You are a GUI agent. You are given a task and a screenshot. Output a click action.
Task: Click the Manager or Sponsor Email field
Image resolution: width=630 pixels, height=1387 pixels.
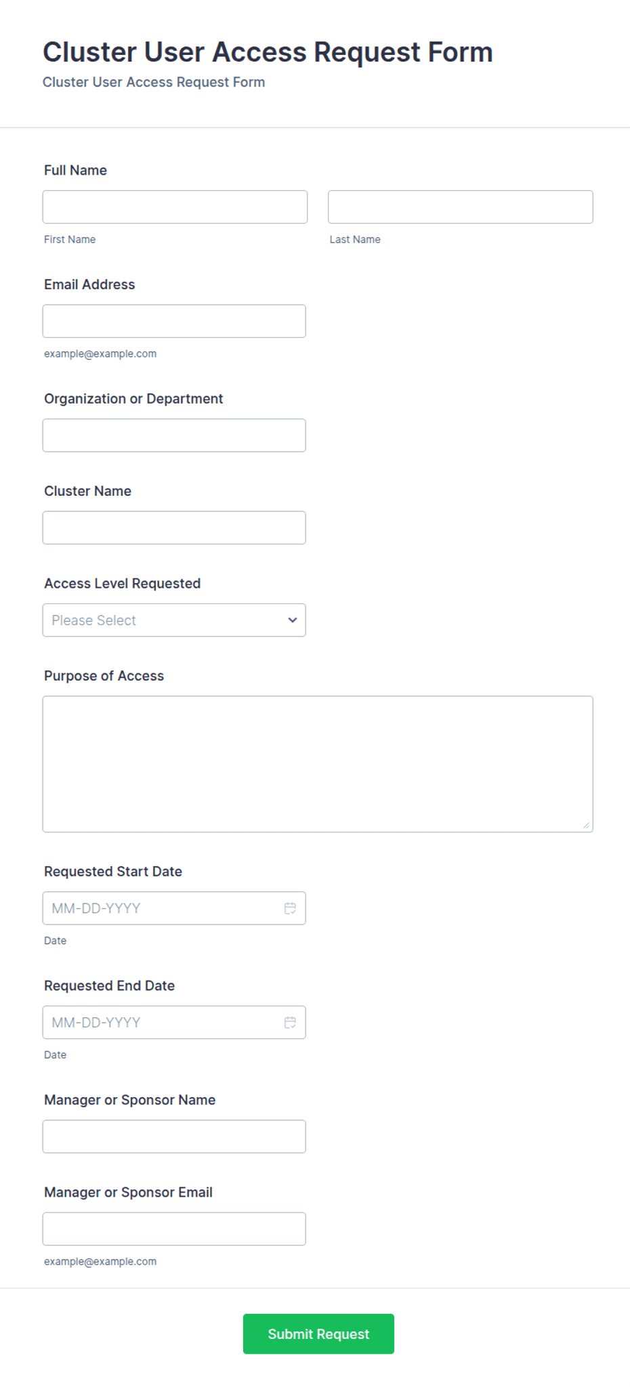click(174, 1229)
